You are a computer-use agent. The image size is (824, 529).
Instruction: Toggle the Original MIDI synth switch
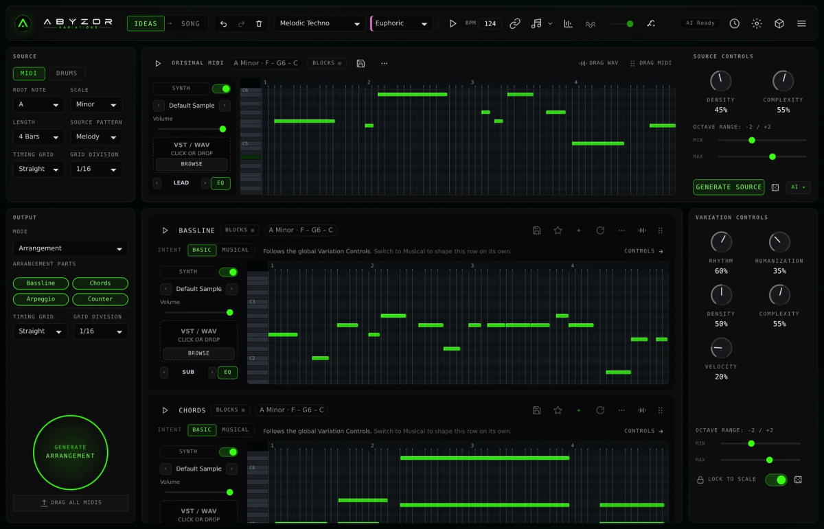coord(221,89)
